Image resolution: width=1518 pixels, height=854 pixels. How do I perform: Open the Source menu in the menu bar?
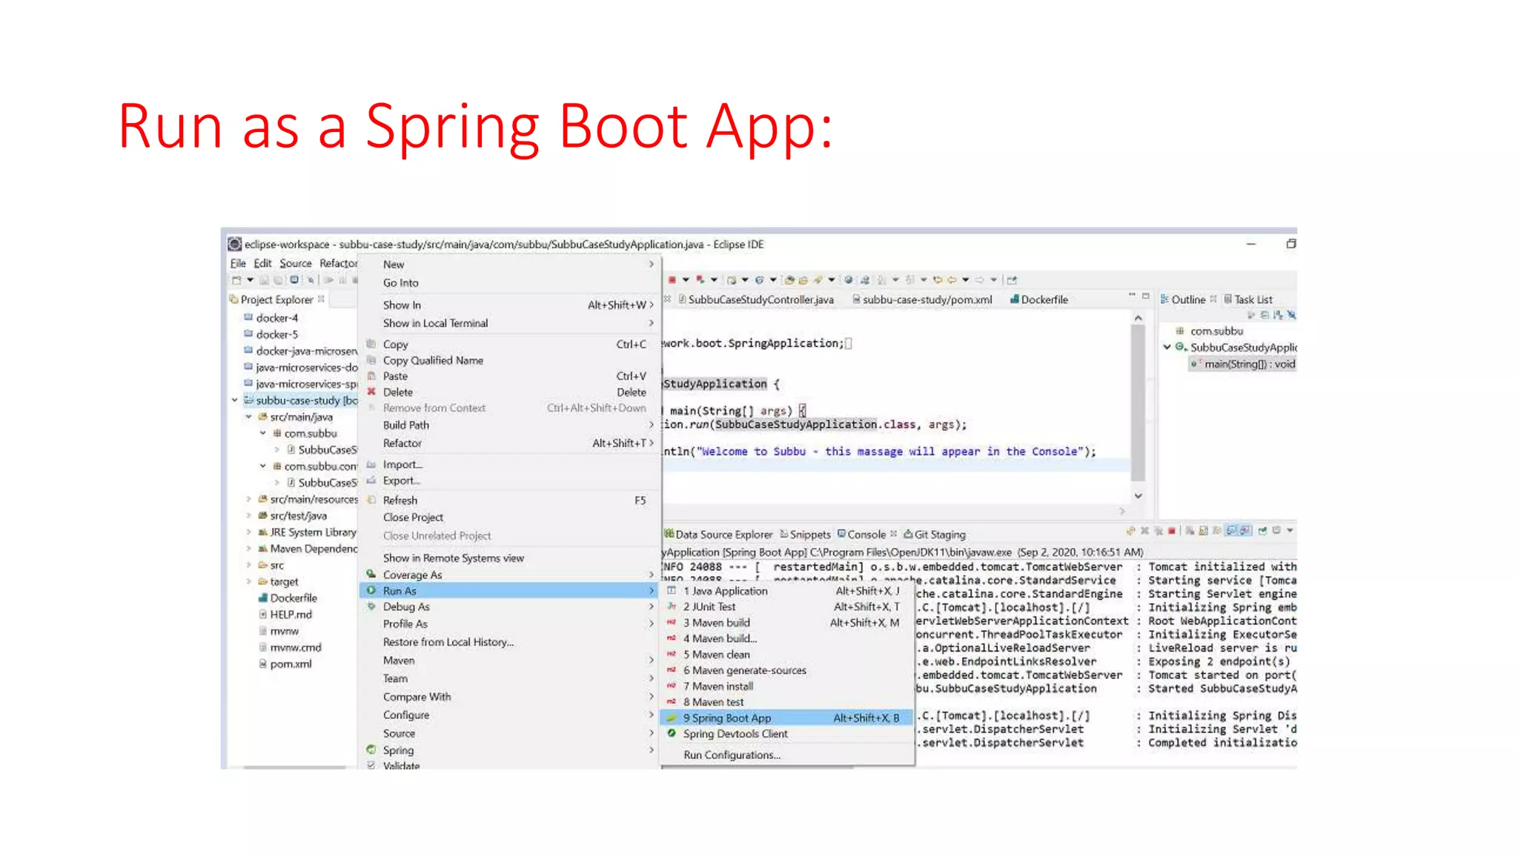295,263
